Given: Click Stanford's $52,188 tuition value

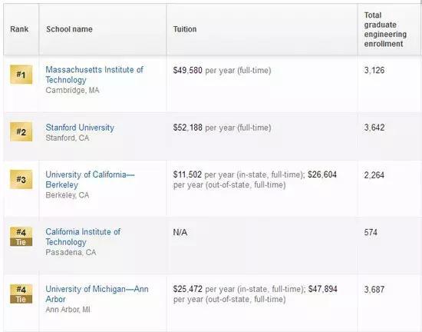Looking at the screenshot, I should pos(187,128).
